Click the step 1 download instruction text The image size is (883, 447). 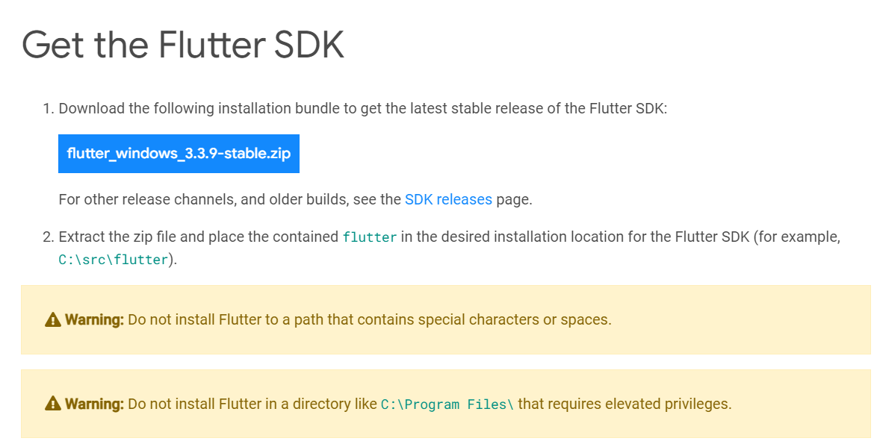(x=362, y=108)
